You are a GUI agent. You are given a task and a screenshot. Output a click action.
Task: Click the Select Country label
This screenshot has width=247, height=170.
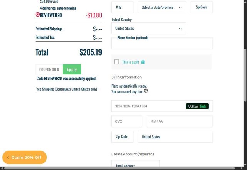click(x=122, y=20)
